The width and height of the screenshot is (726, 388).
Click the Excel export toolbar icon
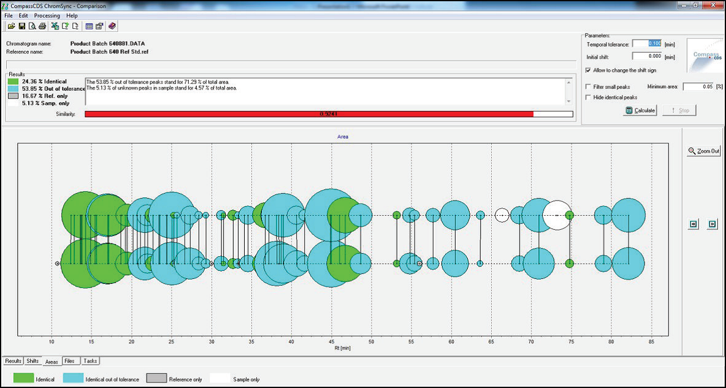[x=55, y=26]
